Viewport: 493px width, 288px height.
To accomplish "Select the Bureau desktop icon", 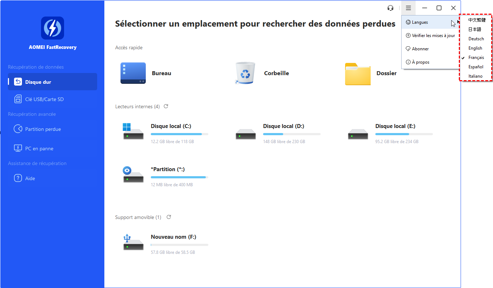I will (x=133, y=73).
